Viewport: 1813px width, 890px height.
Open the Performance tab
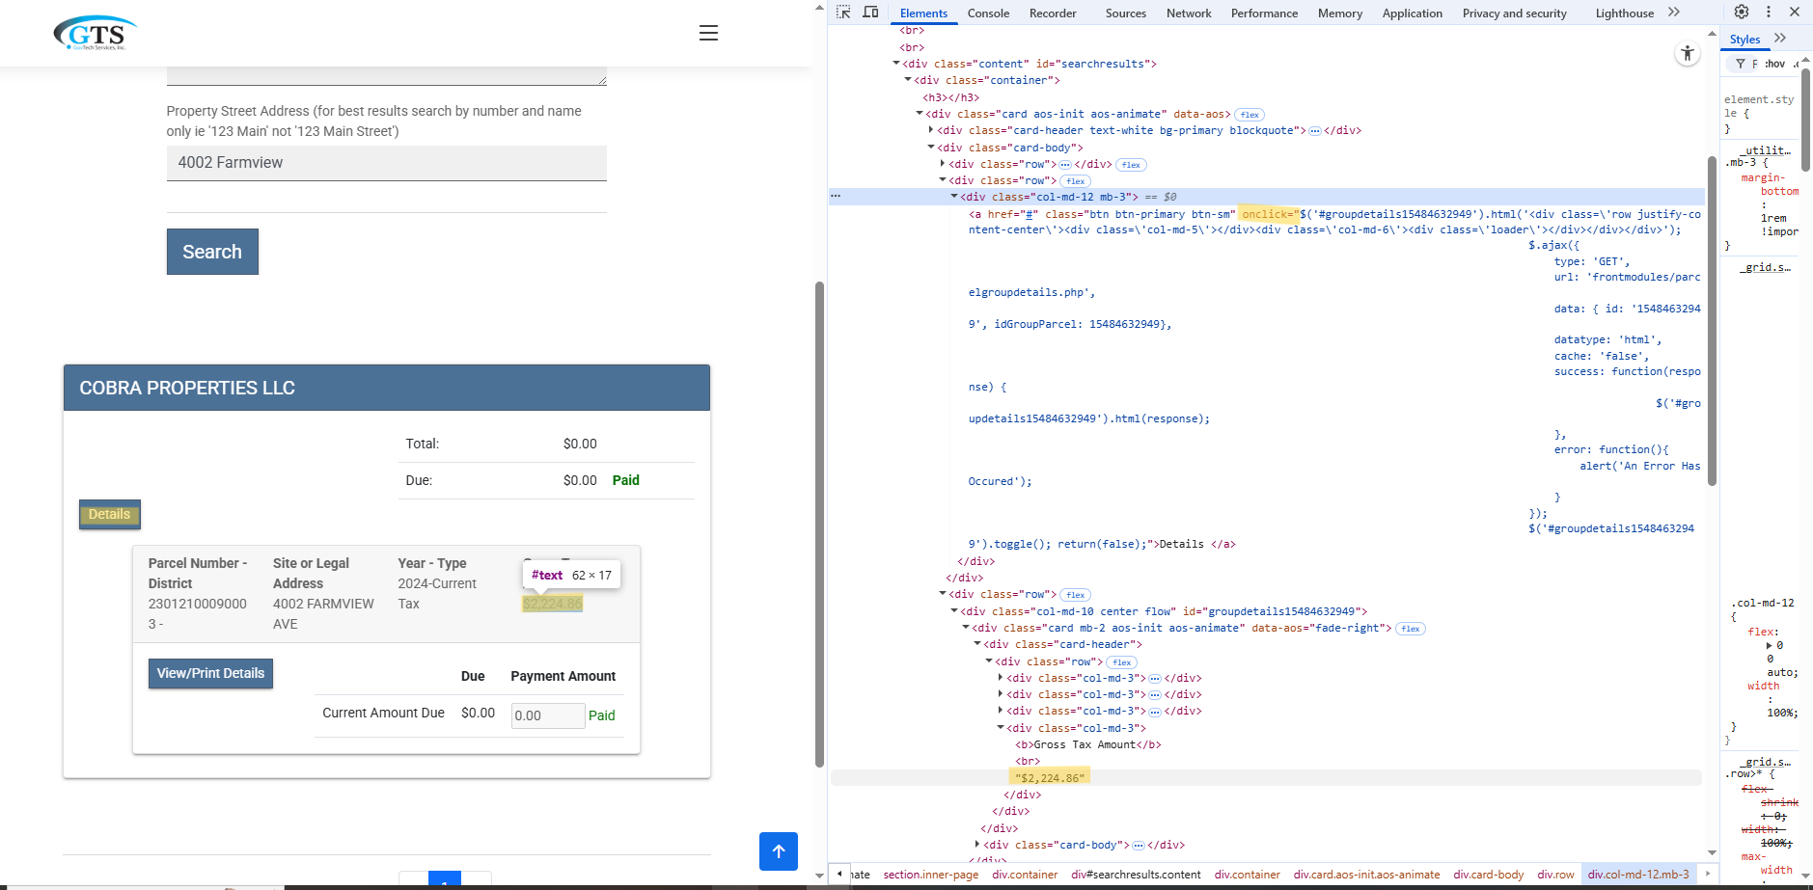click(1264, 13)
